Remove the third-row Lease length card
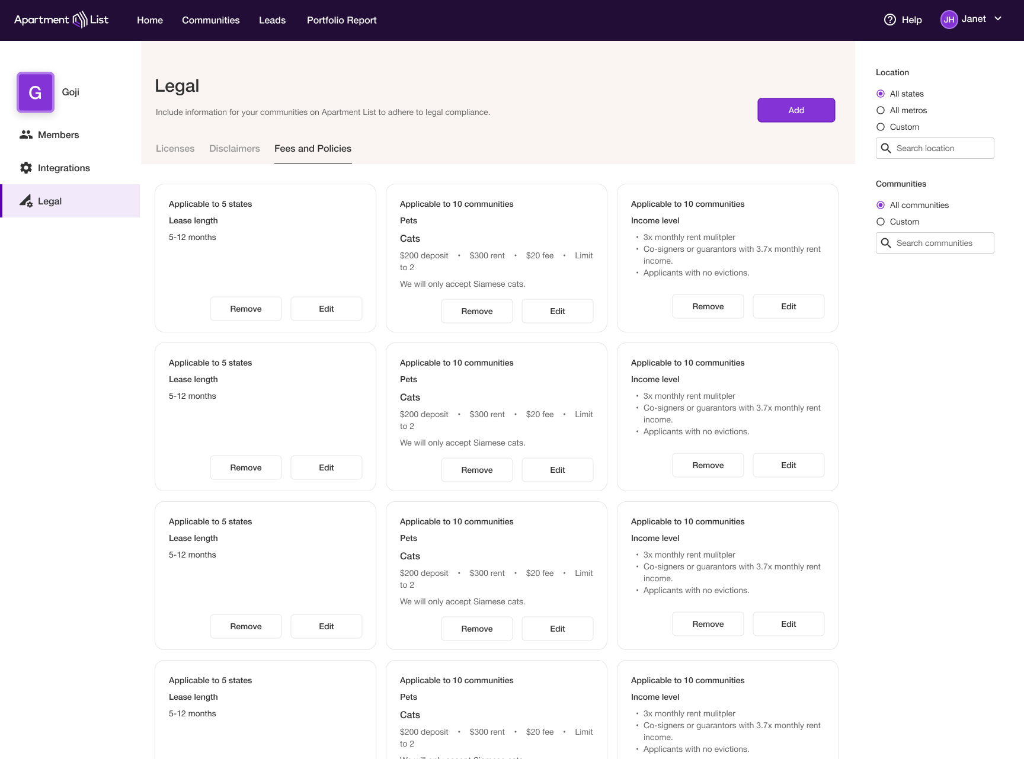This screenshot has width=1024, height=759. 246,626
